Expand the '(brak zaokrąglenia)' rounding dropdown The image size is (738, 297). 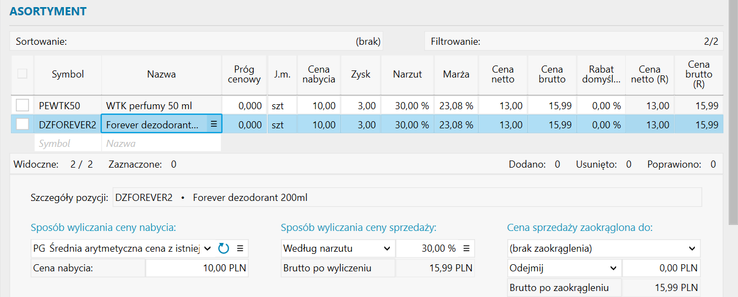(x=692, y=249)
